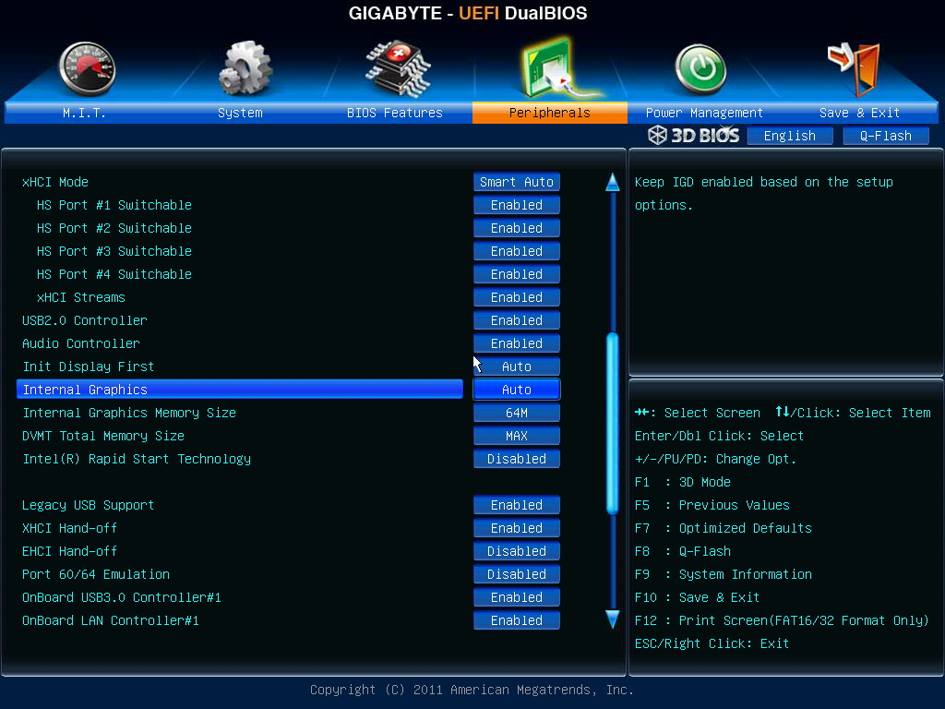Toggle HS Port #4 Switchable value
Screen dimensions: 945x709
pyautogui.click(x=517, y=274)
